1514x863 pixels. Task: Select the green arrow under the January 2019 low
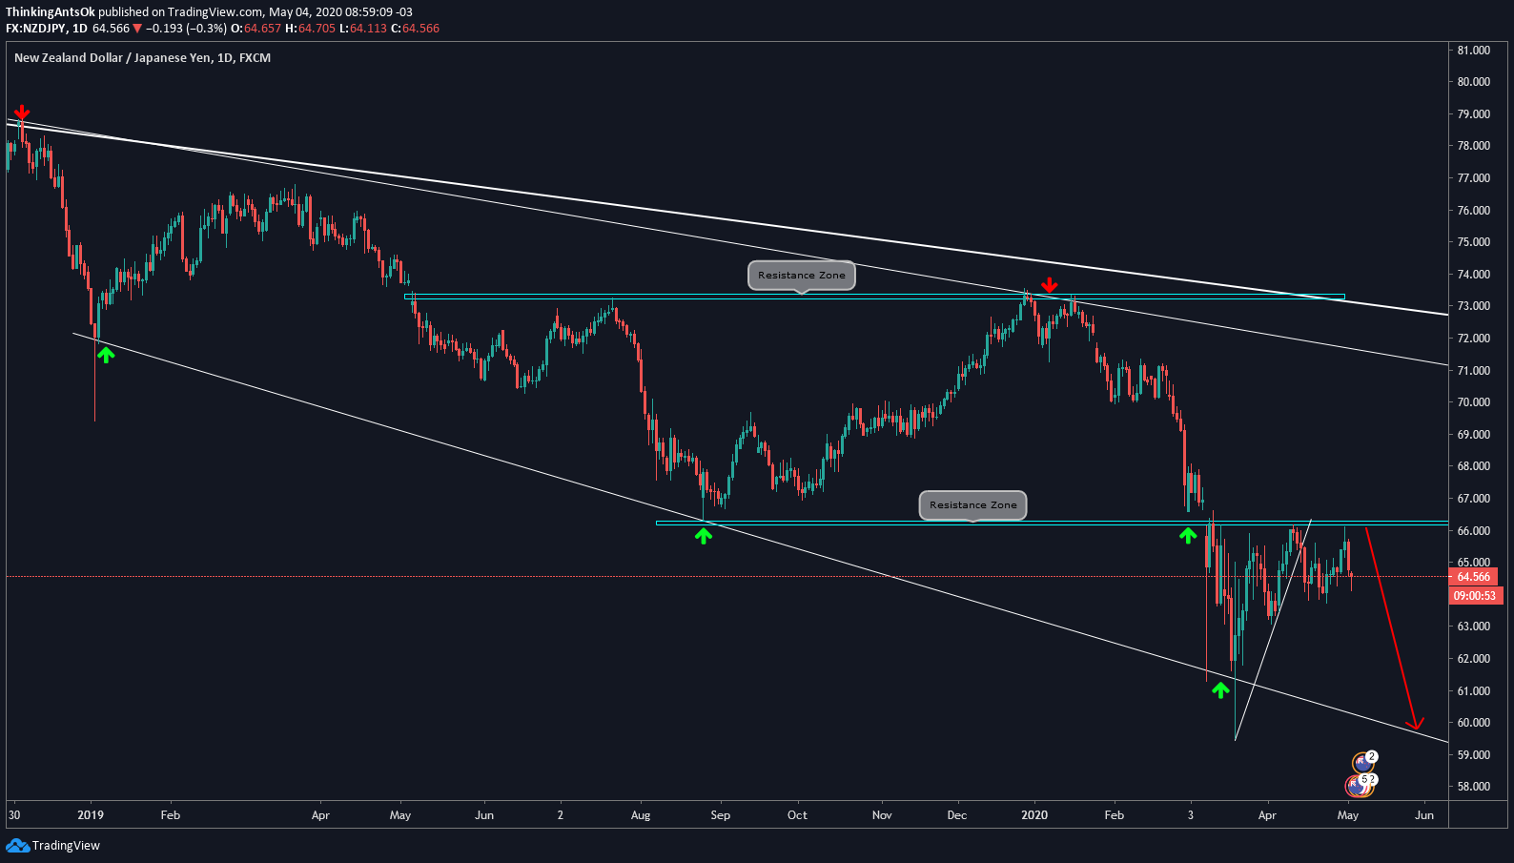(106, 355)
